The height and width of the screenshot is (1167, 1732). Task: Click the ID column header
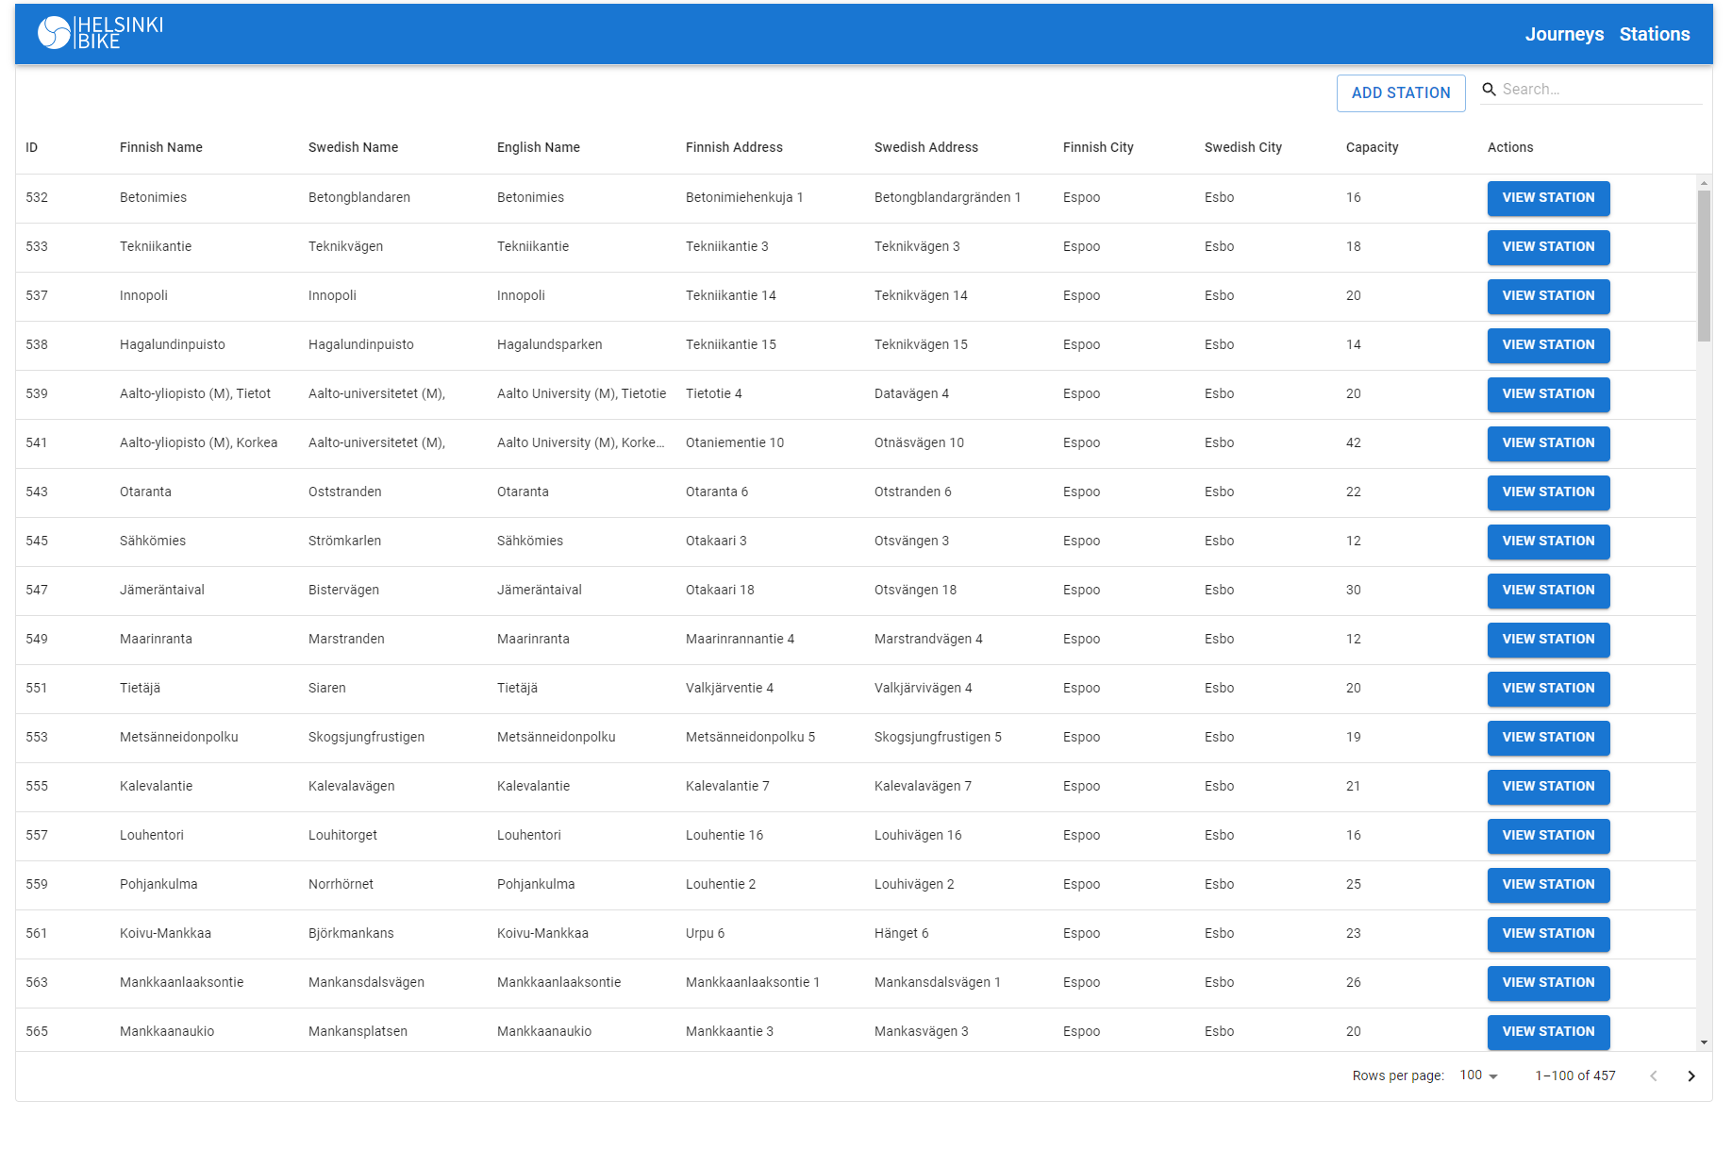[31, 147]
